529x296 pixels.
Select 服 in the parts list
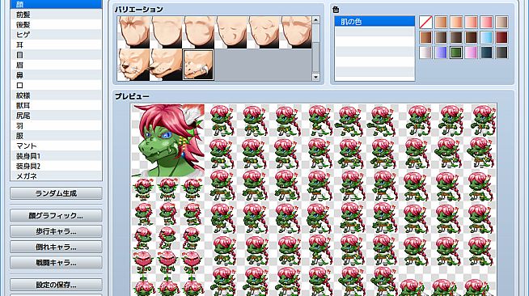pos(56,136)
